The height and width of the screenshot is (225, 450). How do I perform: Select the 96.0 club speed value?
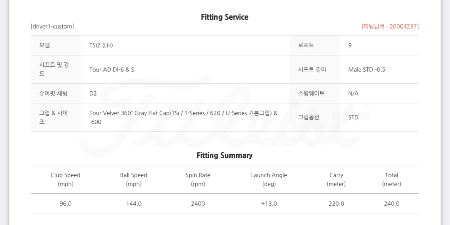(x=65, y=204)
